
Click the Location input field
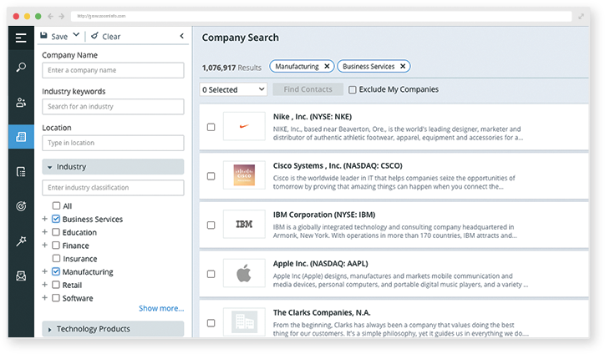[113, 143]
